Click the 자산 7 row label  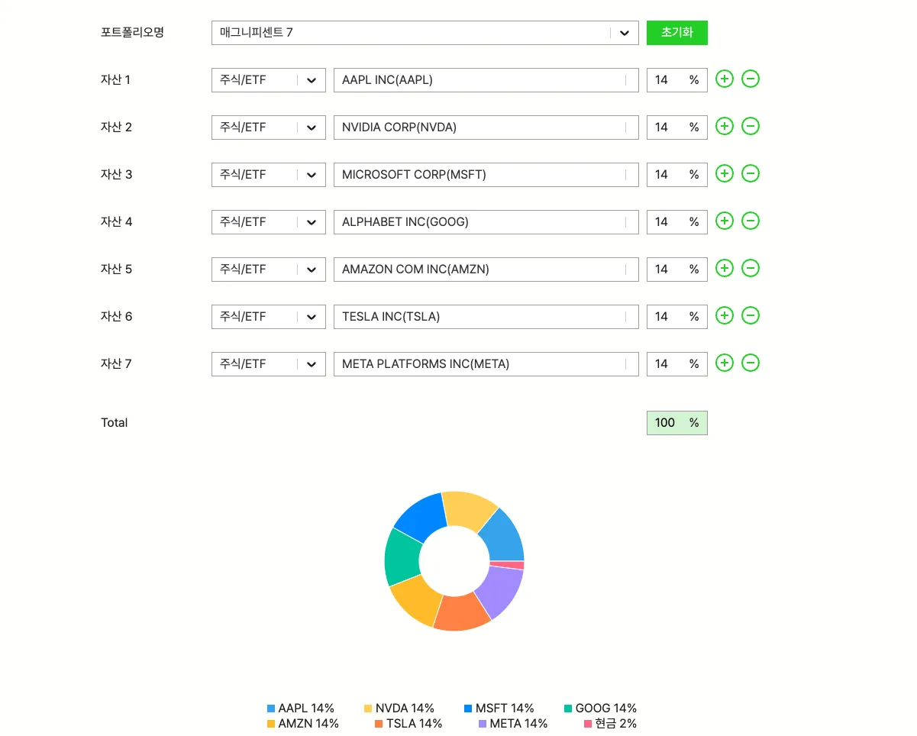pos(116,363)
